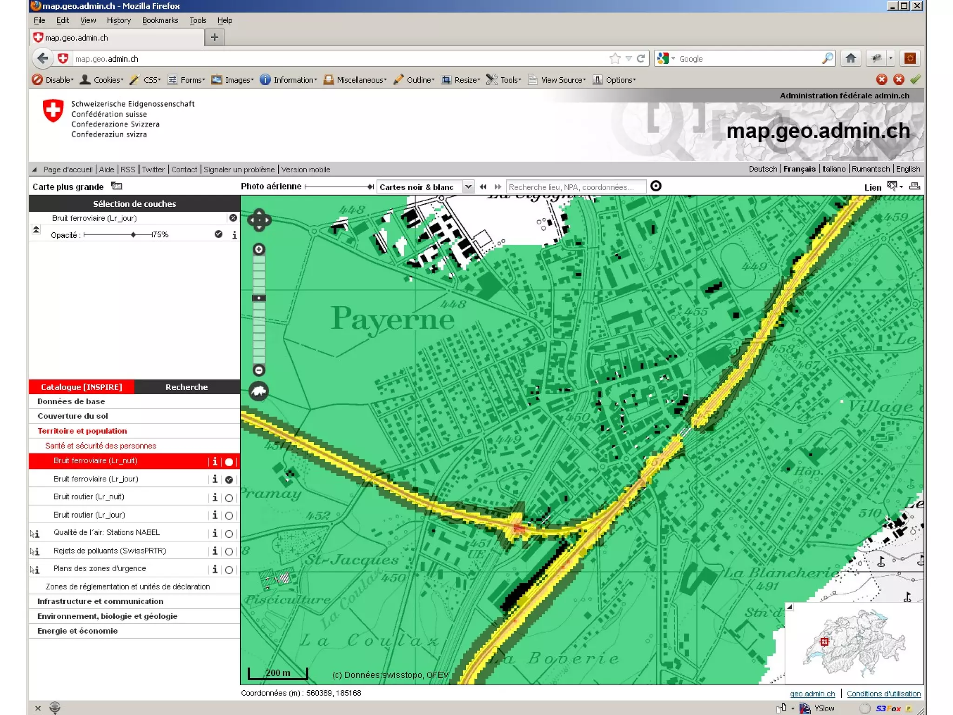953x715 pixels.
Task: Click the zoom in plus button on map
Action: point(259,250)
